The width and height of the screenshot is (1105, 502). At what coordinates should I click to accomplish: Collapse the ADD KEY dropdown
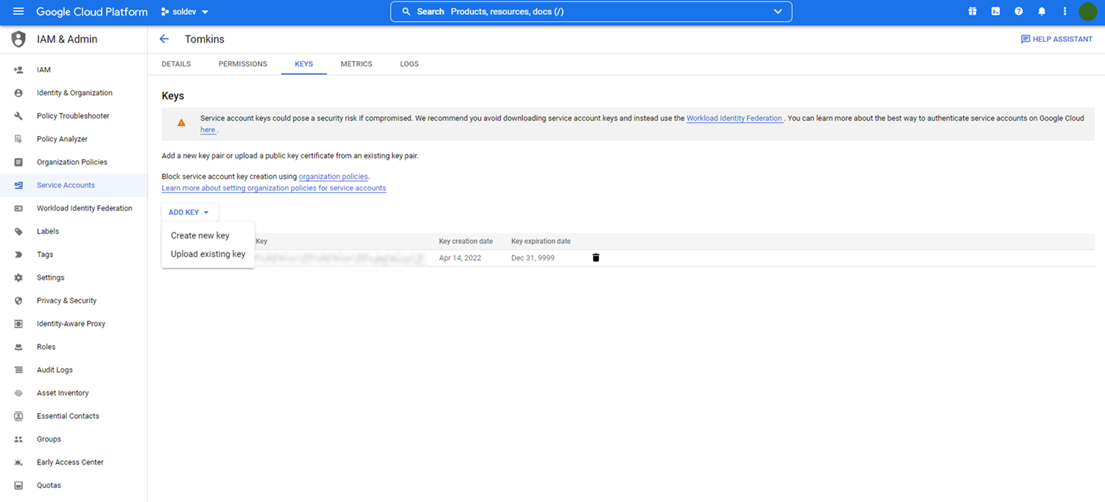coord(189,212)
